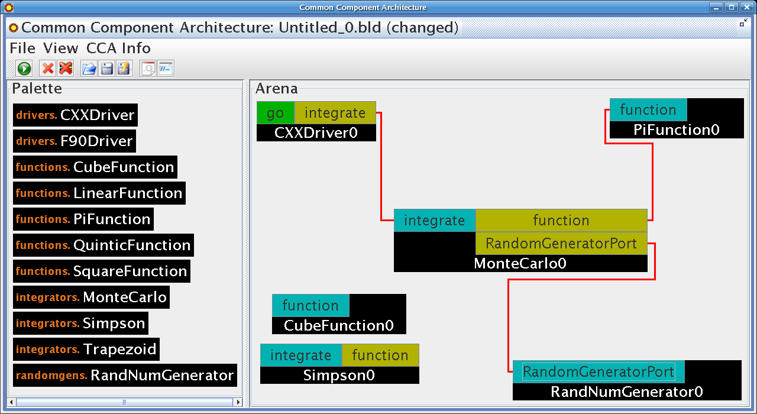The image size is (757, 414).
Task: Choose integrators.Trapezoid palette entry
Action: pyautogui.click(x=86, y=350)
